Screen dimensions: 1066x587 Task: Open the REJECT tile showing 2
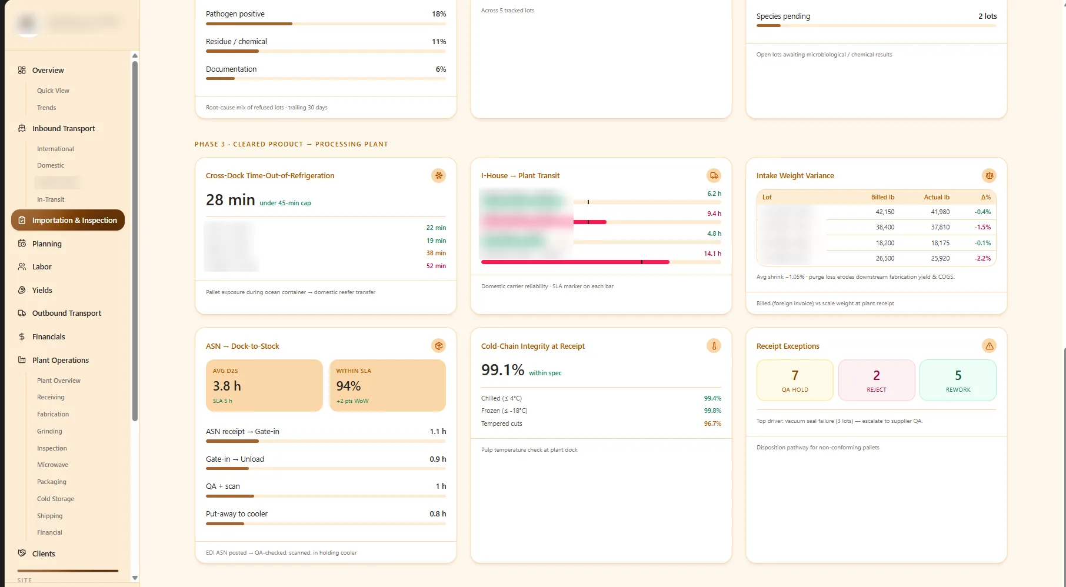pyautogui.click(x=877, y=381)
